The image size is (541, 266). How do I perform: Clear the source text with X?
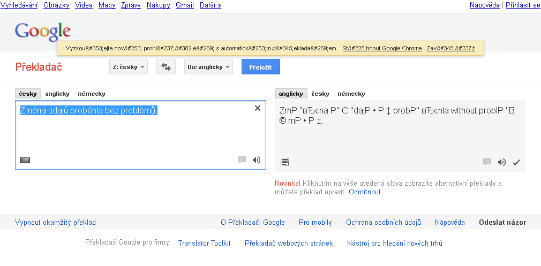(258, 108)
